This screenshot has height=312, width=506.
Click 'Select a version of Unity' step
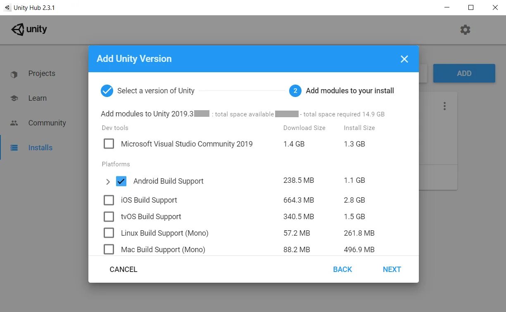click(156, 91)
